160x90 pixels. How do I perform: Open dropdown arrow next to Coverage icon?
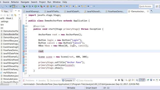pos(27,6)
